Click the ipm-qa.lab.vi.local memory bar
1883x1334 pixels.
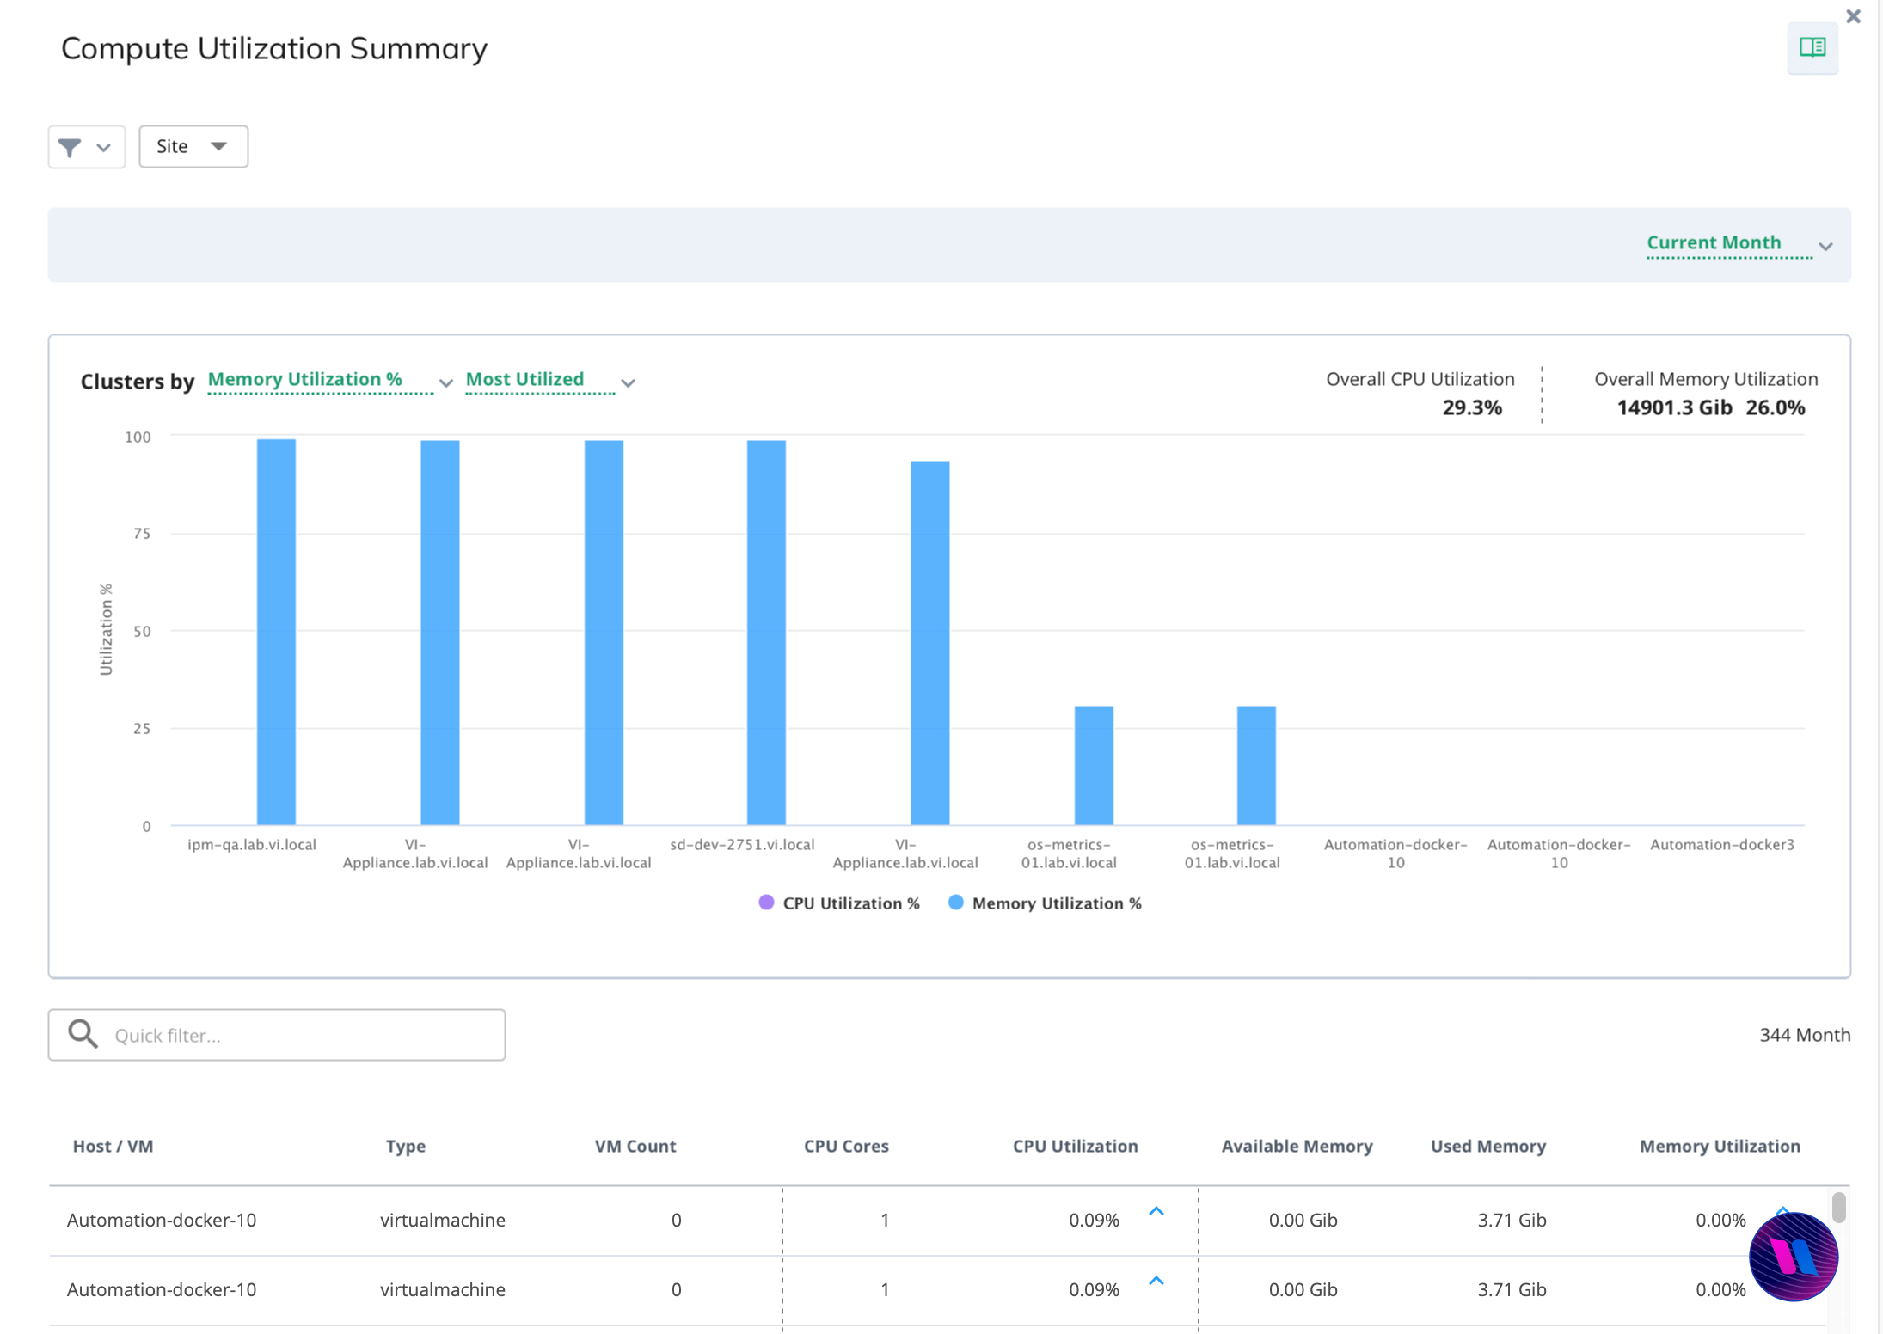[276, 632]
